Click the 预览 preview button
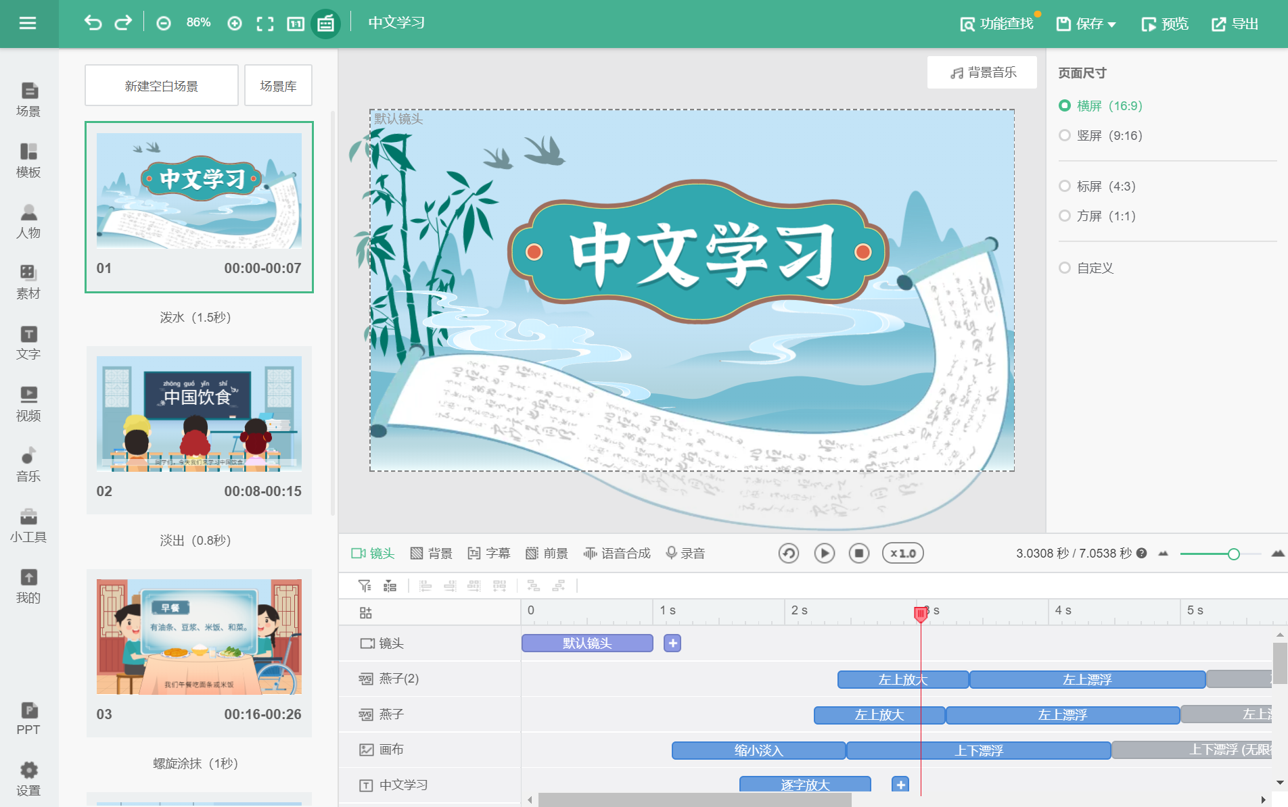 tap(1165, 24)
